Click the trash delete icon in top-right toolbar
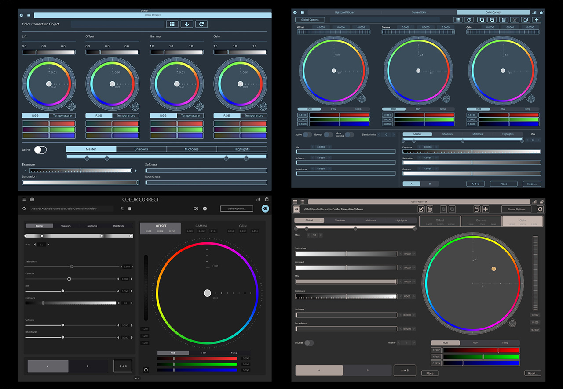Image resolution: width=563 pixels, height=389 pixels. coord(504,19)
